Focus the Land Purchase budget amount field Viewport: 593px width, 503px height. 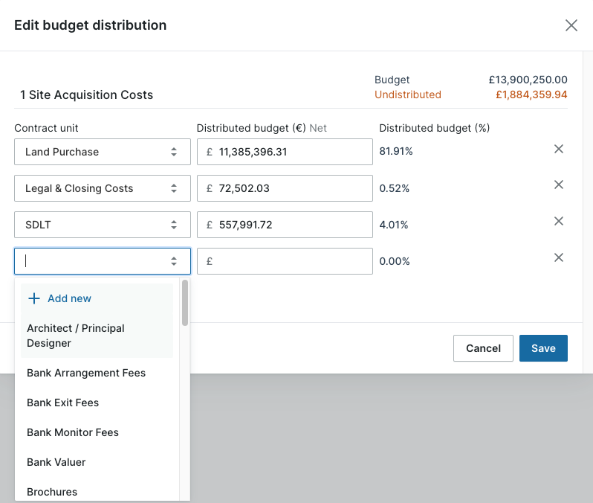click(x=290, y=152)
